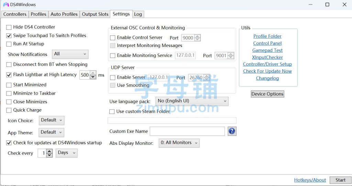
Task: Enable Run At Startup option
Action: pyautogui.click(x=9, y=44)
